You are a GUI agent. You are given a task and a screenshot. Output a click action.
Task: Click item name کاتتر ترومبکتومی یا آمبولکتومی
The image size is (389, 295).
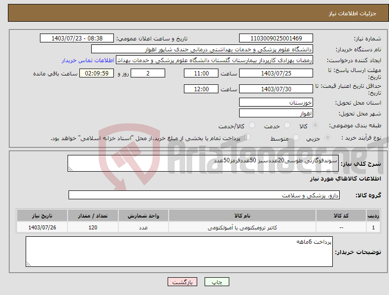242,227
